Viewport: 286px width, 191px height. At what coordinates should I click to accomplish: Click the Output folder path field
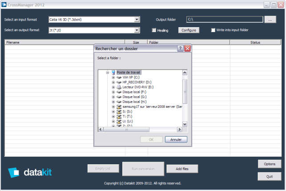click(x=225, y=19)
